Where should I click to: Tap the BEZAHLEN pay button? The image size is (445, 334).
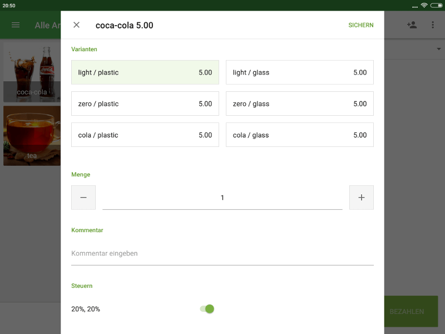click(x=411, y=312)
